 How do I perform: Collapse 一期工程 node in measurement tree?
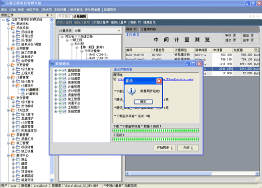coord(67,40)
